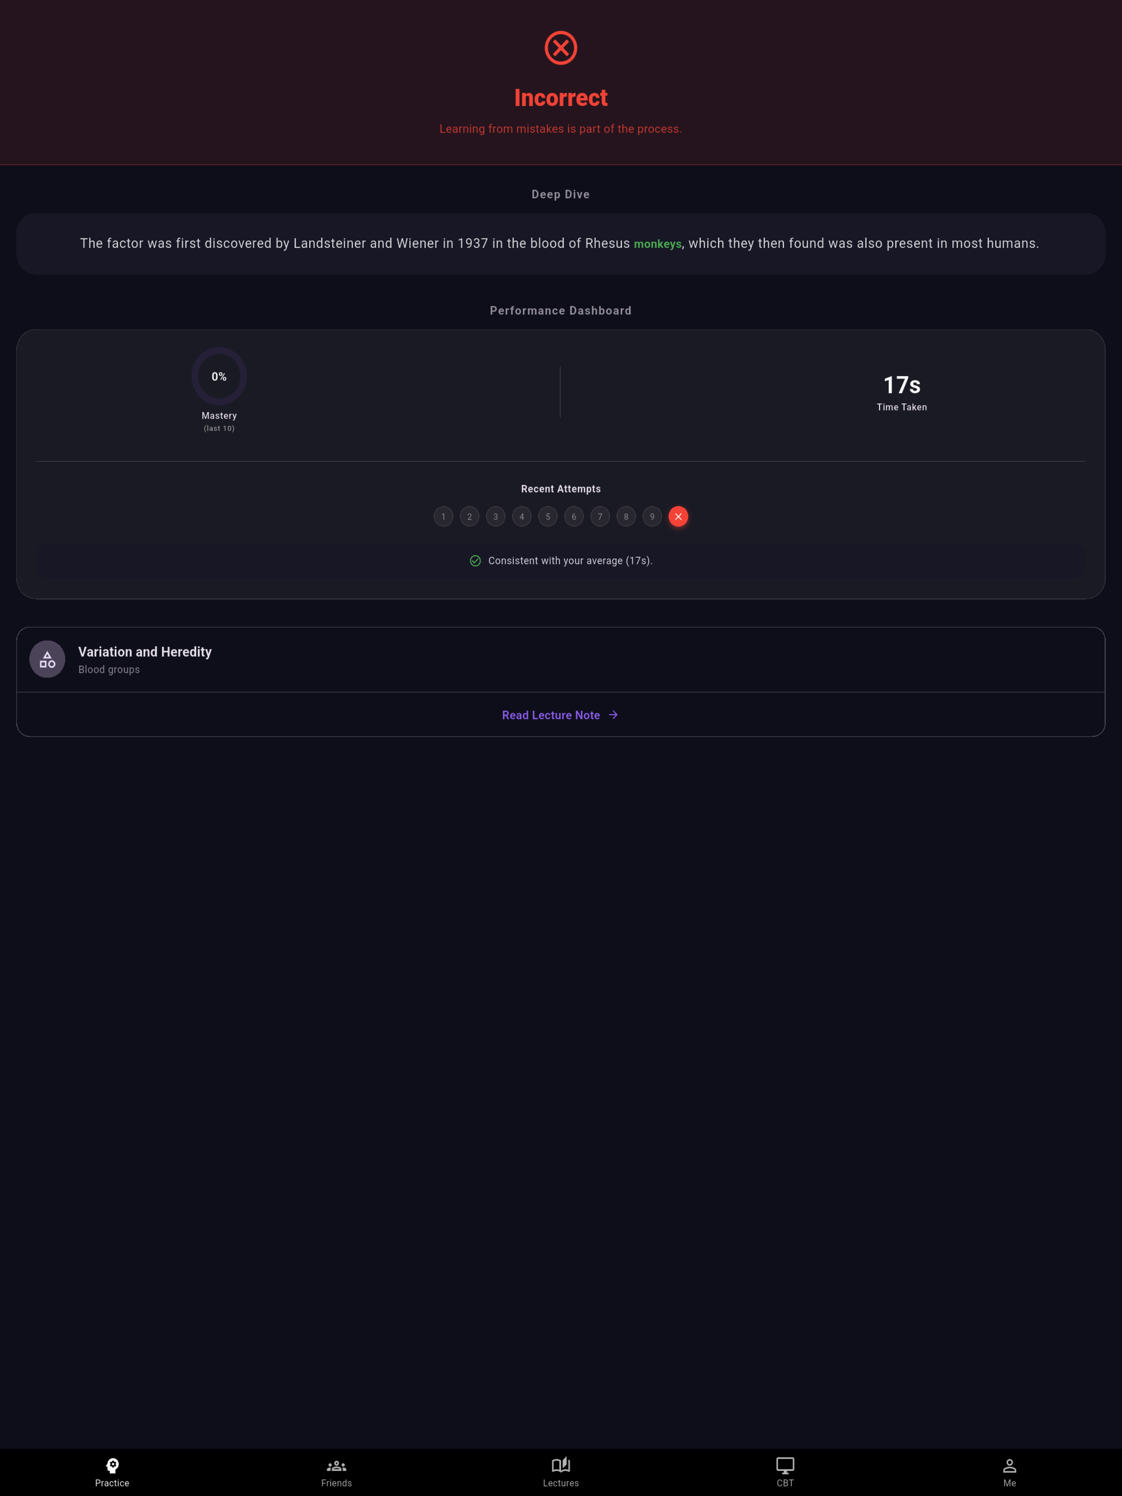Select recent attempt number 3
The width and height of the screenshot is (1122, 1496).
[496, 517]
